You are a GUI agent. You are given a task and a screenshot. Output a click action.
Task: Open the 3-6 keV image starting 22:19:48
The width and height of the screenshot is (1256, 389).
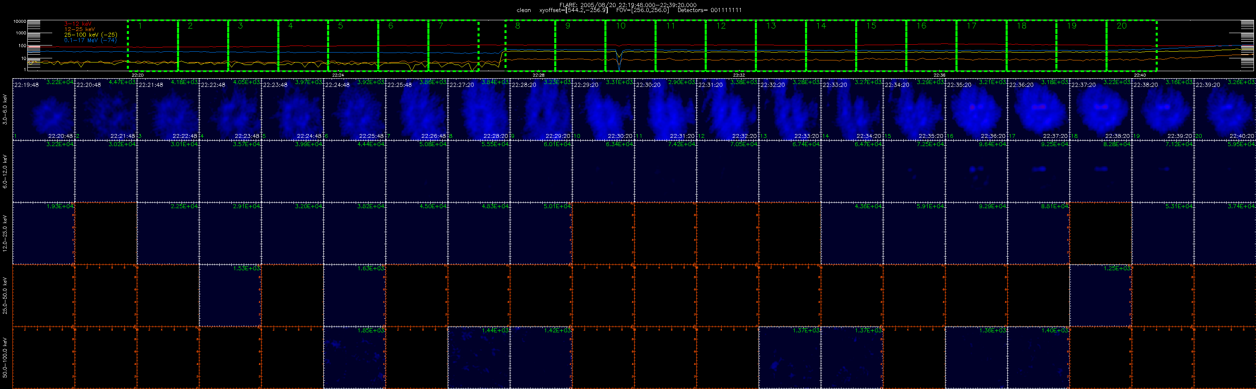point(44,109)
